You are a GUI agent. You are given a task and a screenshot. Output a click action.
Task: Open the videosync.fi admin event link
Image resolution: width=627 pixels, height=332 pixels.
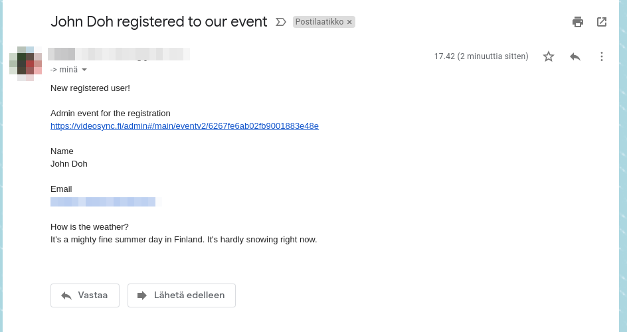point(185,126)
